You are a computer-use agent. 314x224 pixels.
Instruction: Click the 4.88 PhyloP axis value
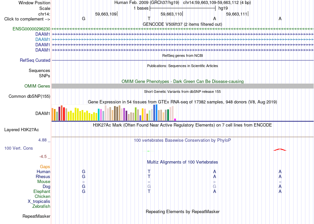pyautogui.click(x=42, y=140)
